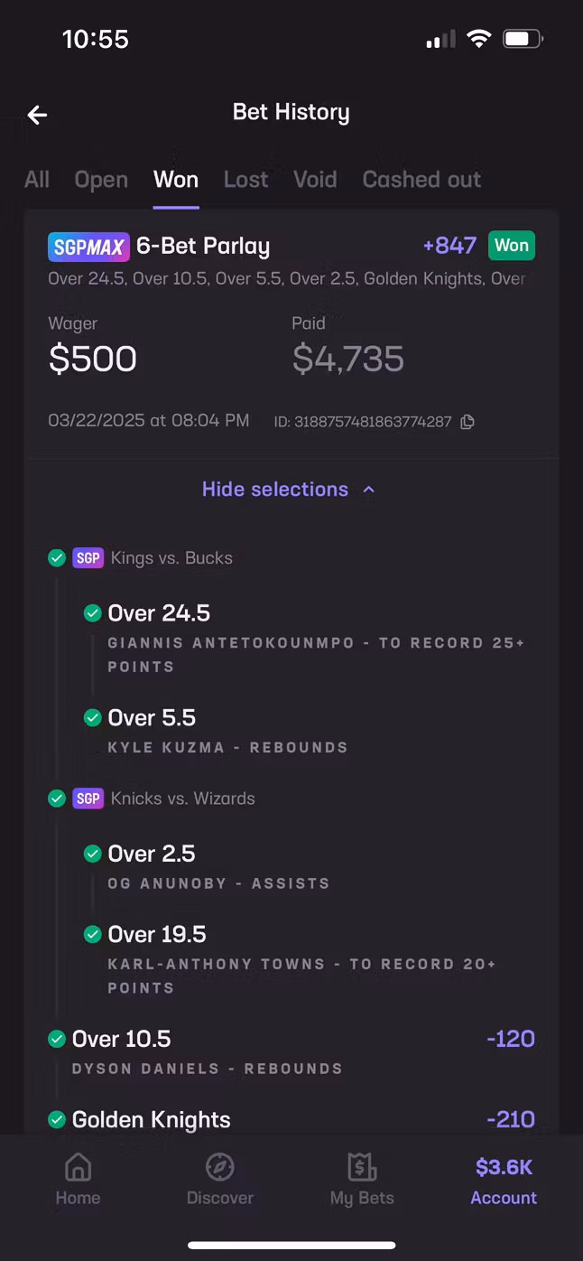Tap green checkmark next to Over 5.5
The height and width of the screenshot is (1261, 583).
(92, 717)
